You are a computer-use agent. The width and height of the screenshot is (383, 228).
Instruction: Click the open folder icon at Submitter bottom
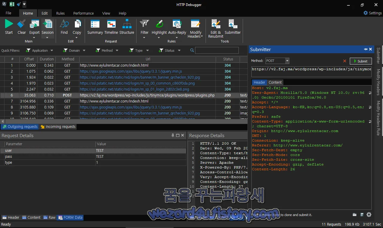pos(355,215)
